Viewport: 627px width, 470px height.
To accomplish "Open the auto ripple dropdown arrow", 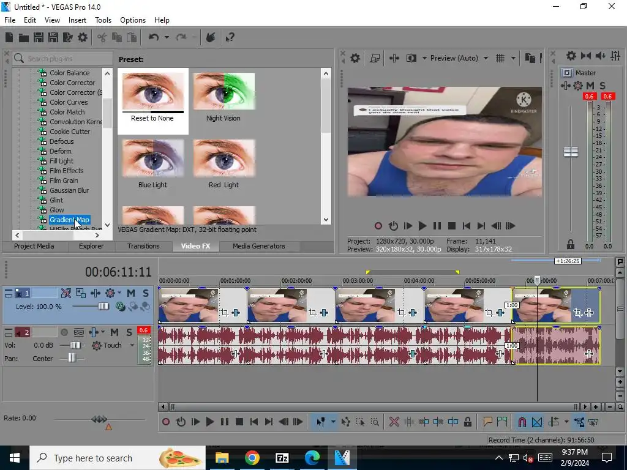I will click(x=566, y=422).
